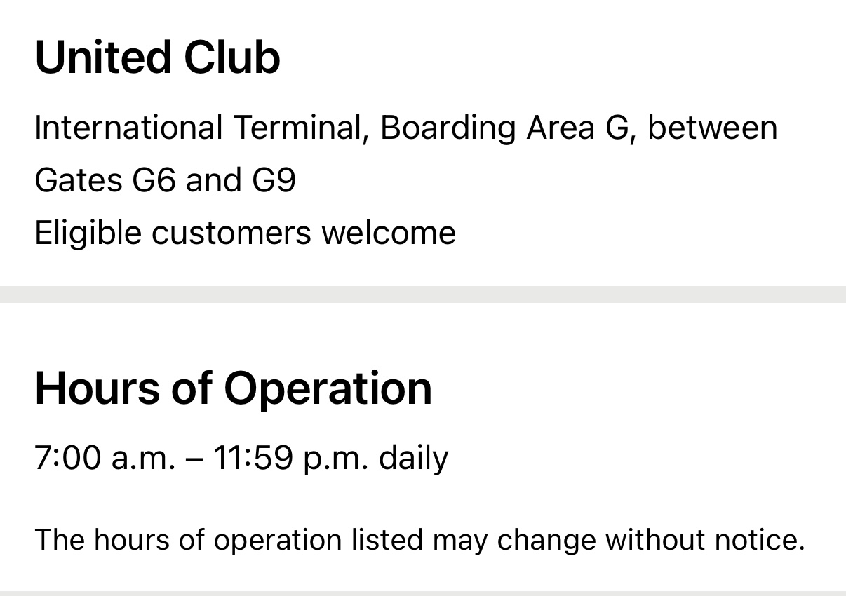Image resolution: width=846 pixels, height=596 pixels.
Task: Select the 7:00 a.m. opening time
Action: [105, 459]
